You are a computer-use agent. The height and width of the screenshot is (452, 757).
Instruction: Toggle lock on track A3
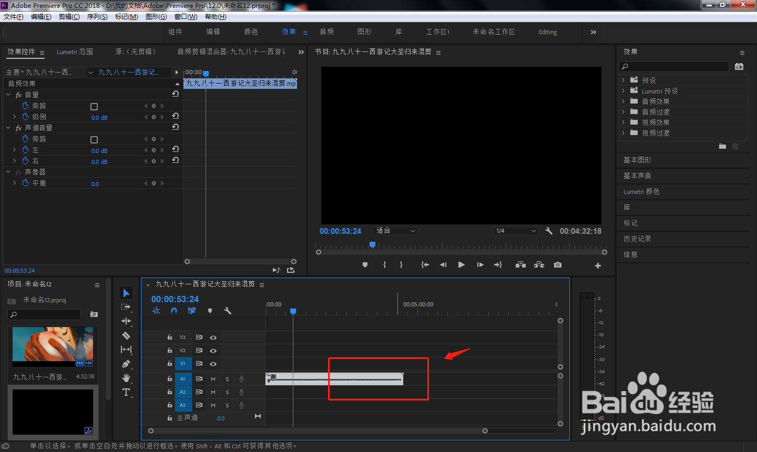click(169, 405)
